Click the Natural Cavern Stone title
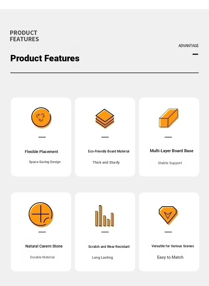Screen dimensions: 209x286 click(x=44, y=246)
